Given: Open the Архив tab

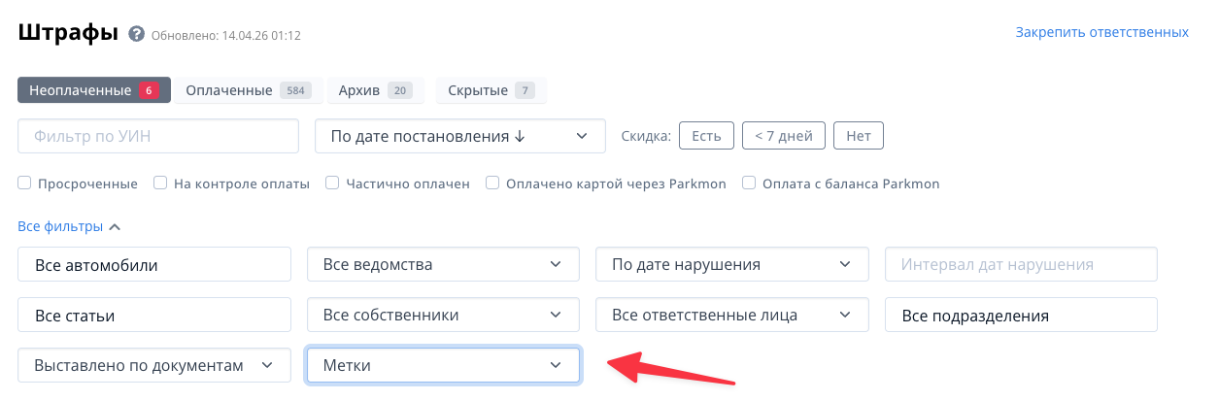Looking at the screenshot, I should point(375,90).
